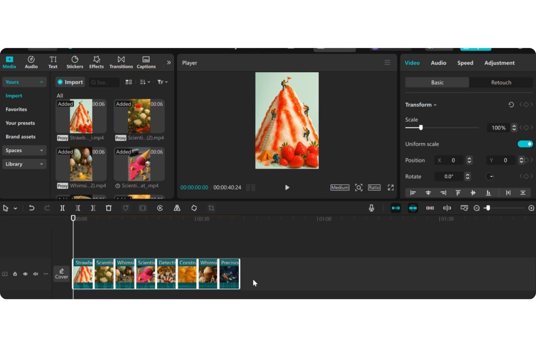Select Favorites in the sidebar
Viewport: 536px width, 347px height.
tap(16, 109)
